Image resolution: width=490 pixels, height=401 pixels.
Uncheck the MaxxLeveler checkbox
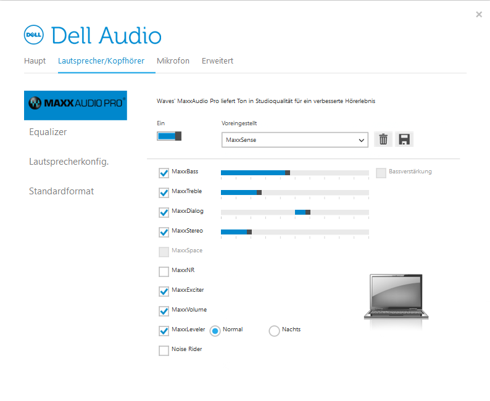(x=164, y=331)
